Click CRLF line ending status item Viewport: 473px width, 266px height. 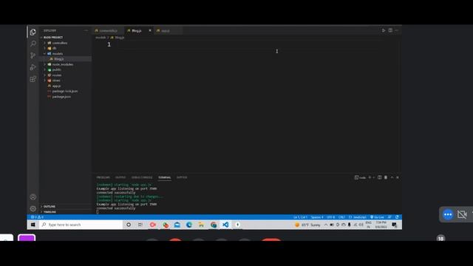click(341, 217)
